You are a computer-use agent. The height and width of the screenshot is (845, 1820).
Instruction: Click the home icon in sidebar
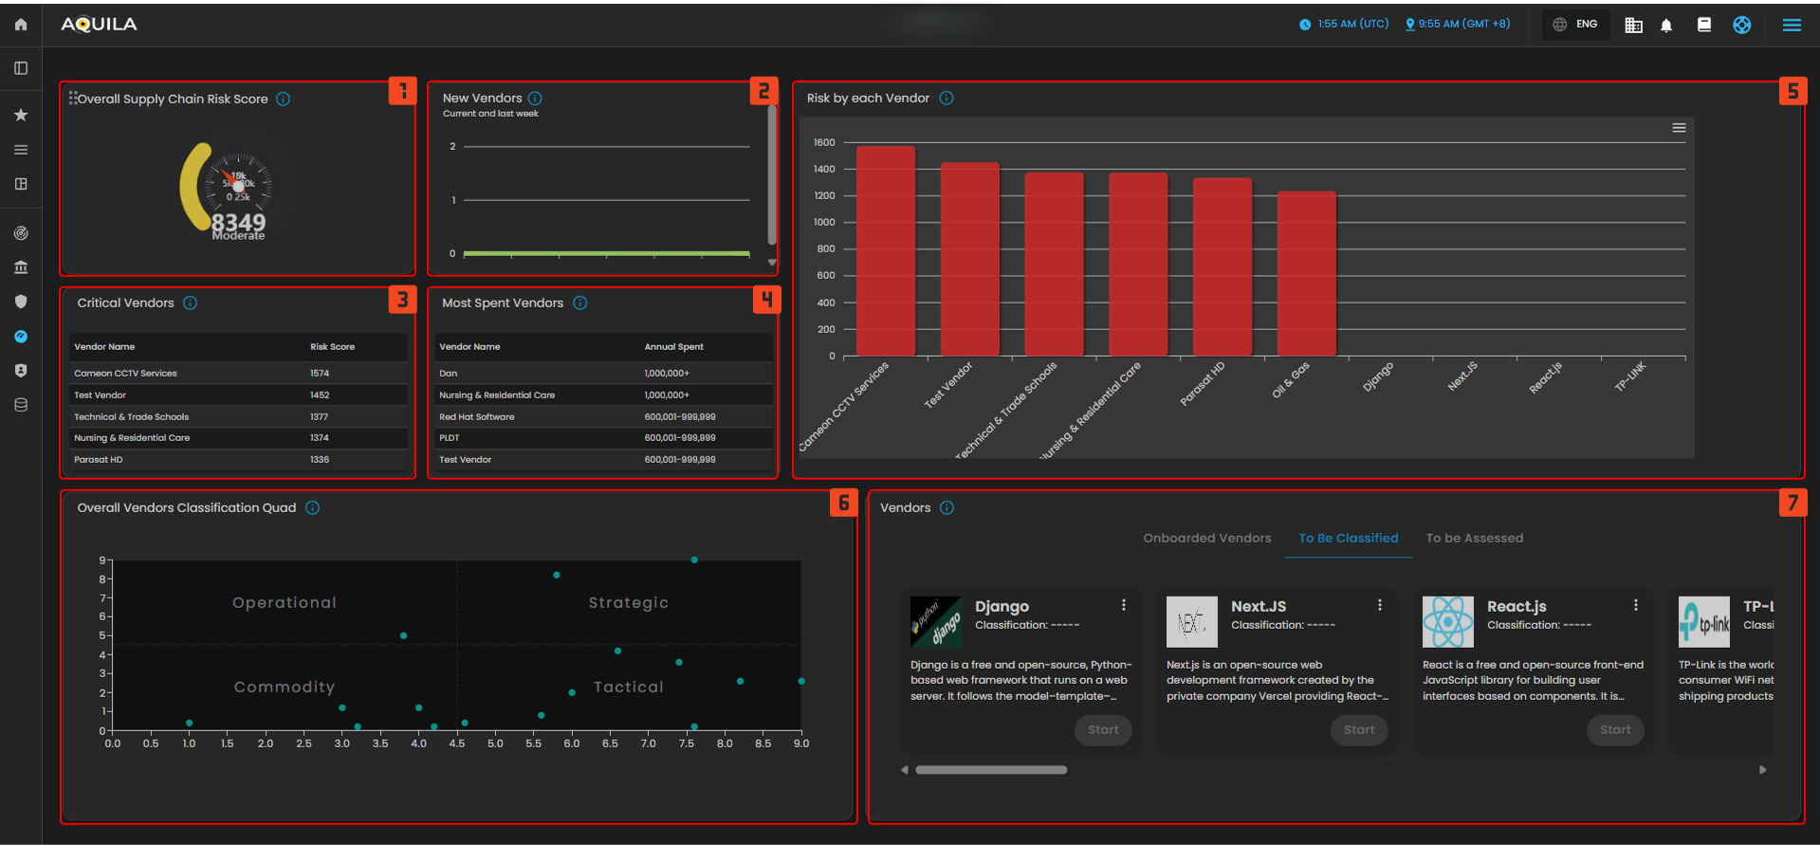(x=21, y=25)
